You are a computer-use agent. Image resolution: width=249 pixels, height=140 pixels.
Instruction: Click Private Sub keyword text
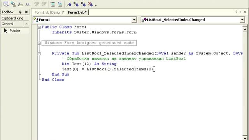click(x=66, y=53)
